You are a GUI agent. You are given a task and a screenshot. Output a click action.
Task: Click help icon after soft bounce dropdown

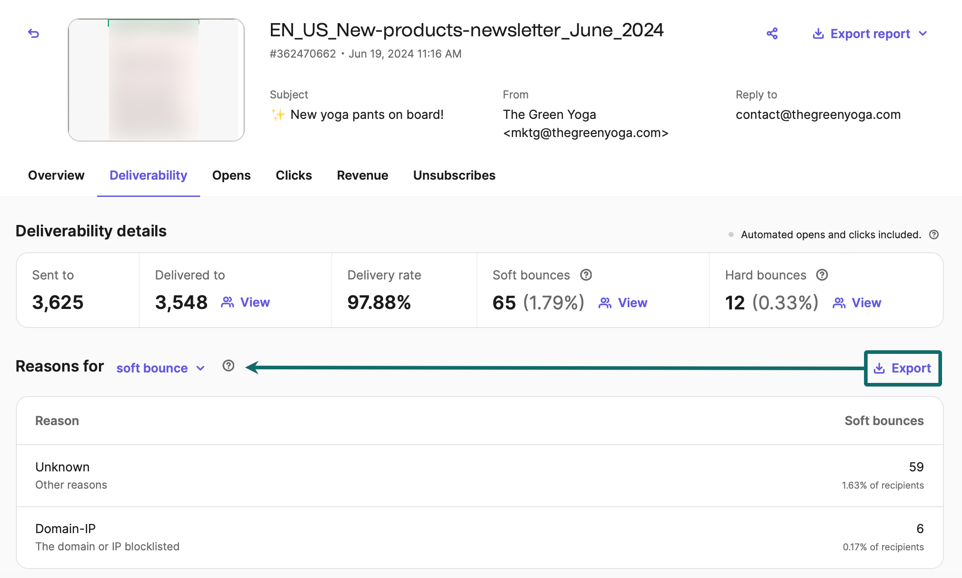[228, 366]
